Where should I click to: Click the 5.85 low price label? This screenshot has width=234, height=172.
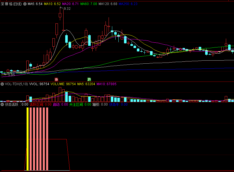[11, 75]
